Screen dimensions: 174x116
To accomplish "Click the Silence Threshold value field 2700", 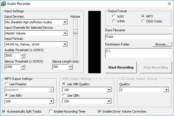I will click(13, 67).
